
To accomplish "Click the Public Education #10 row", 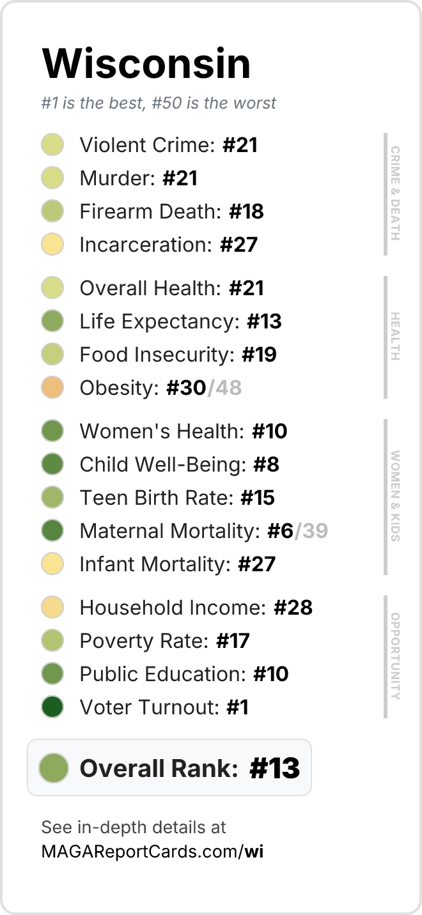I will pos(165,674).
